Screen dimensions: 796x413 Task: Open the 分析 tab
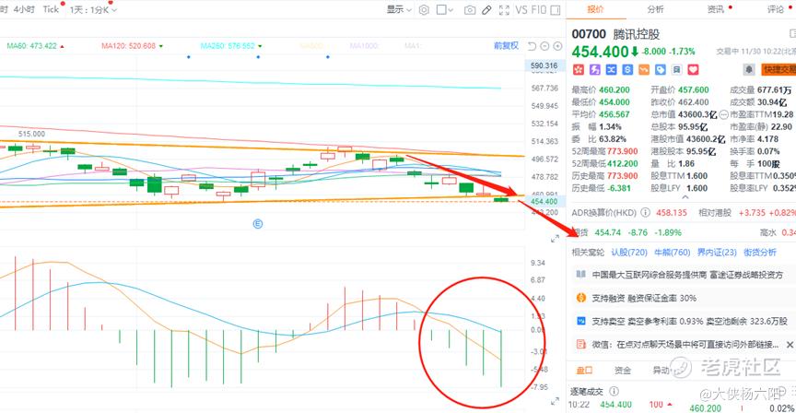pyautogui.click(x=655, y=9)
